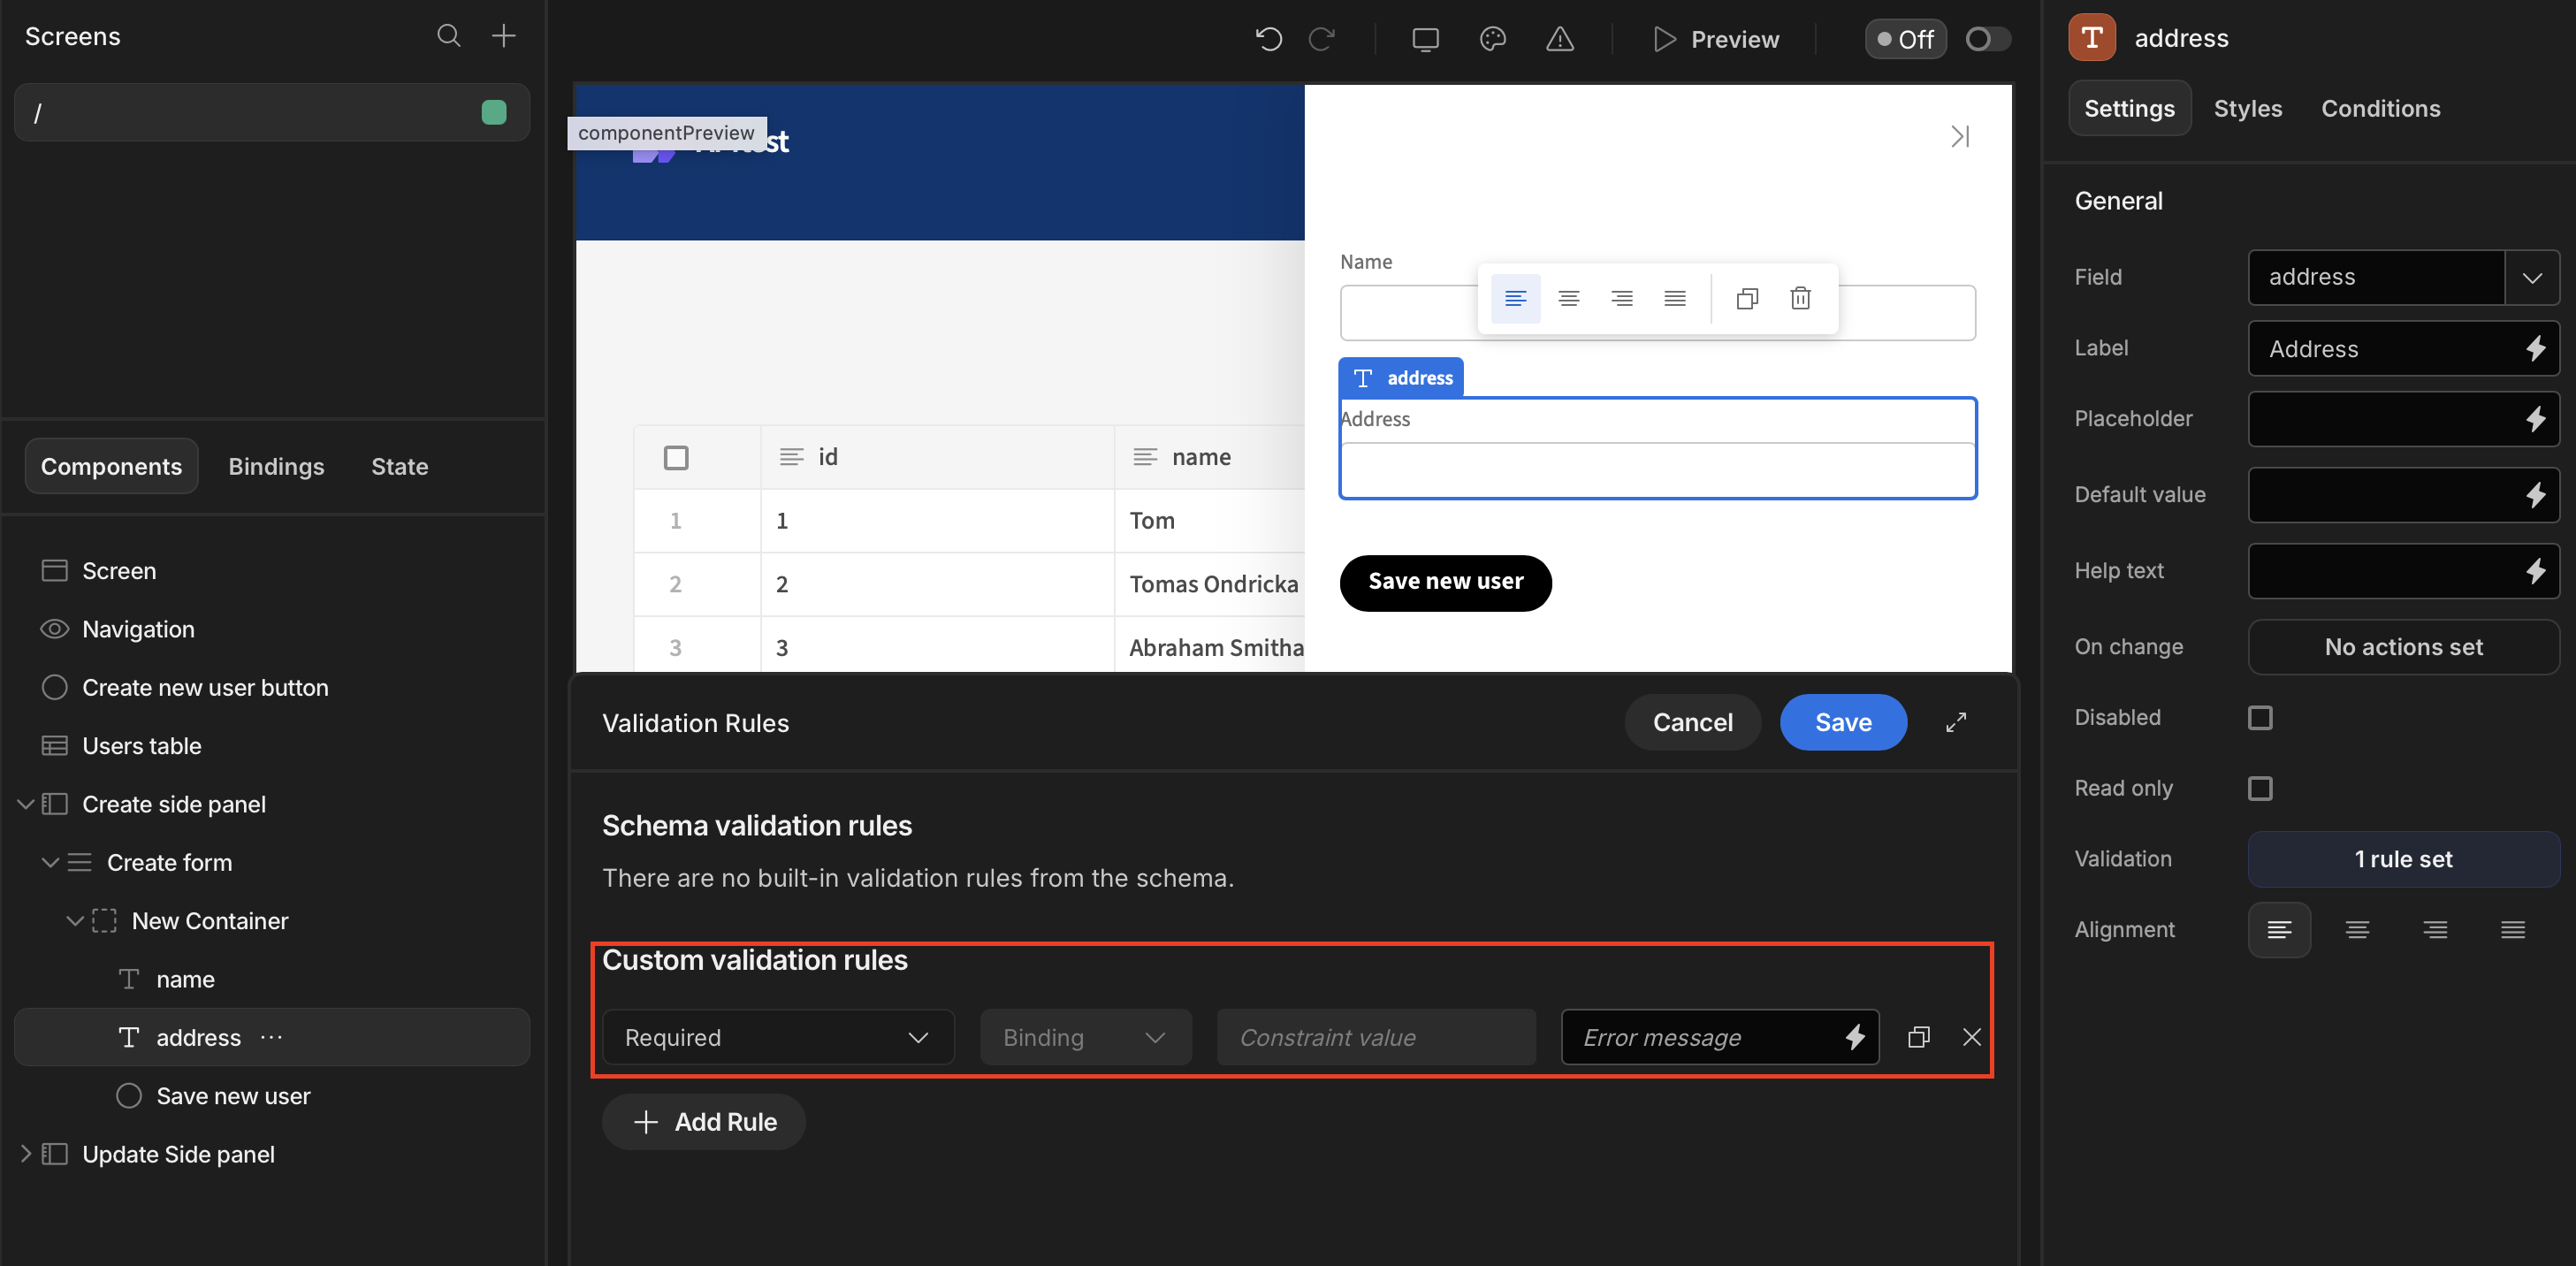Click the undo arrow icon
Screen dimensions: 2576x1266
point(1268,39)
